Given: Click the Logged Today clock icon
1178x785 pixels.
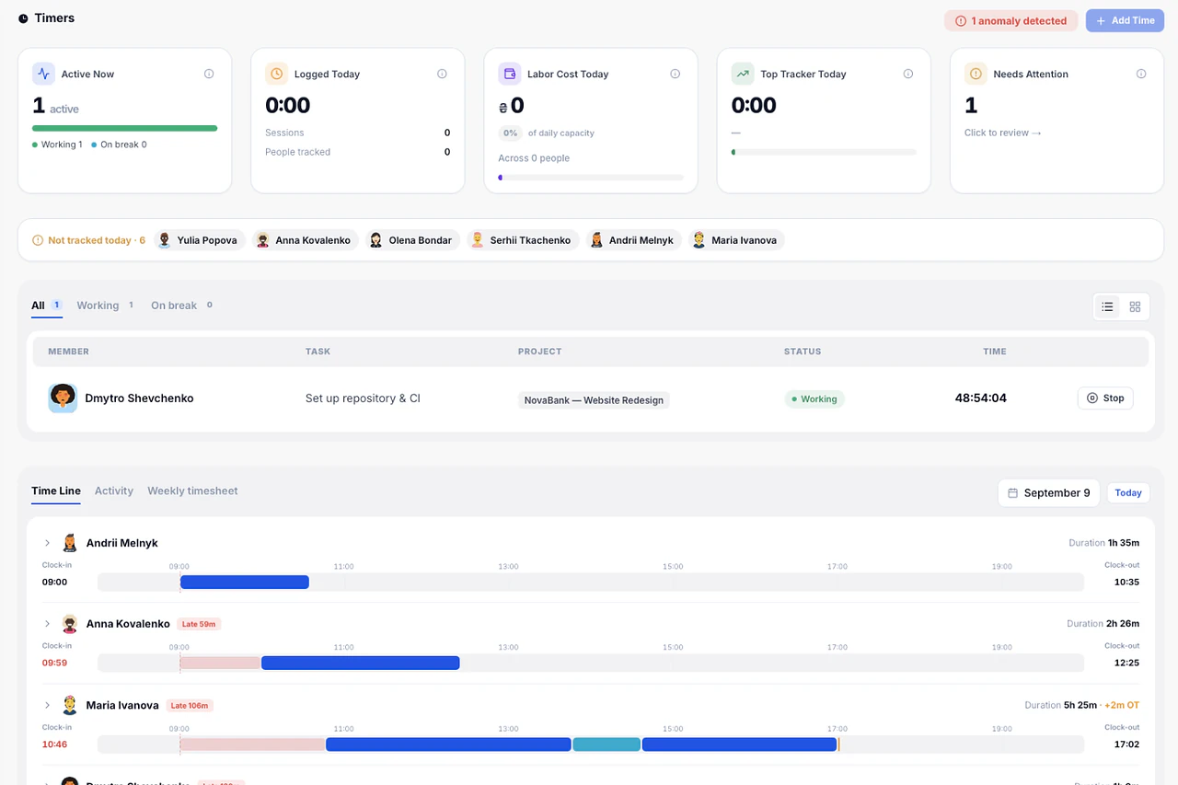Looking at the screenshot, I should pyautogui.click(x=276, y=74).
